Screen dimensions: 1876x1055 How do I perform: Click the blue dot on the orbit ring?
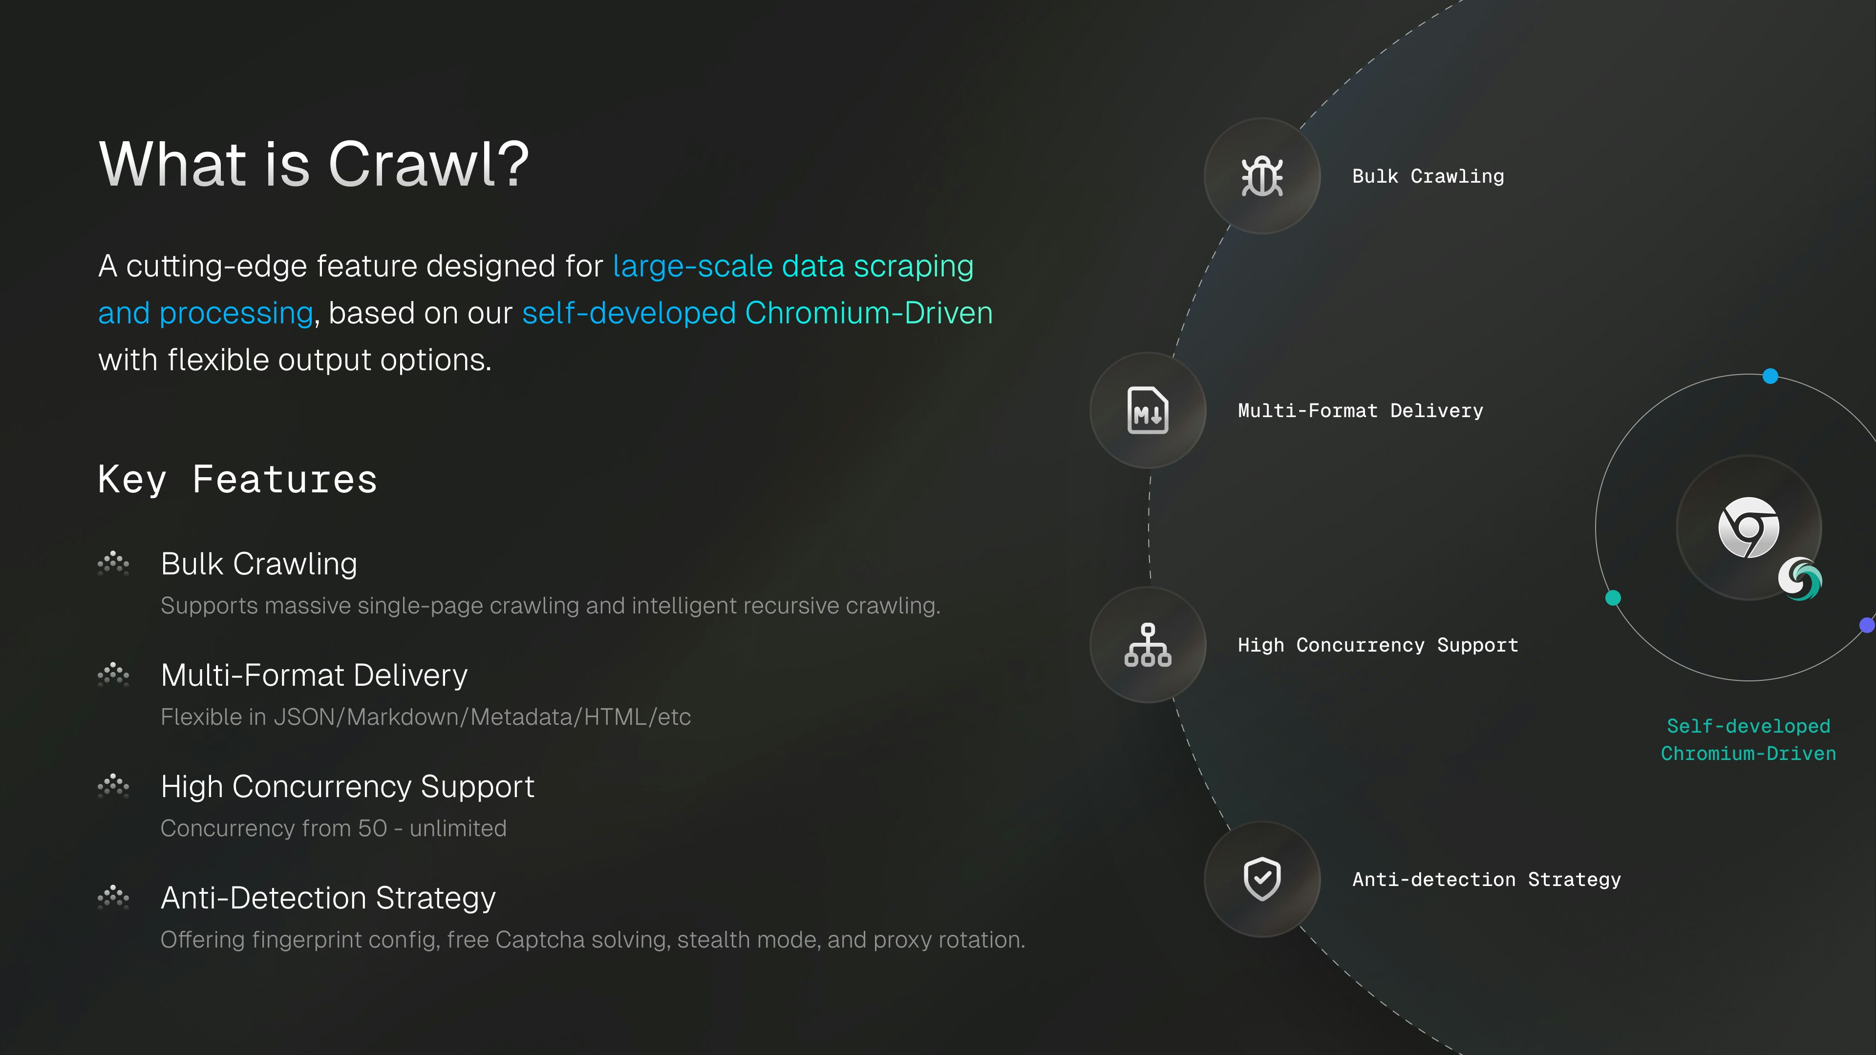[x=1770, y=377]
